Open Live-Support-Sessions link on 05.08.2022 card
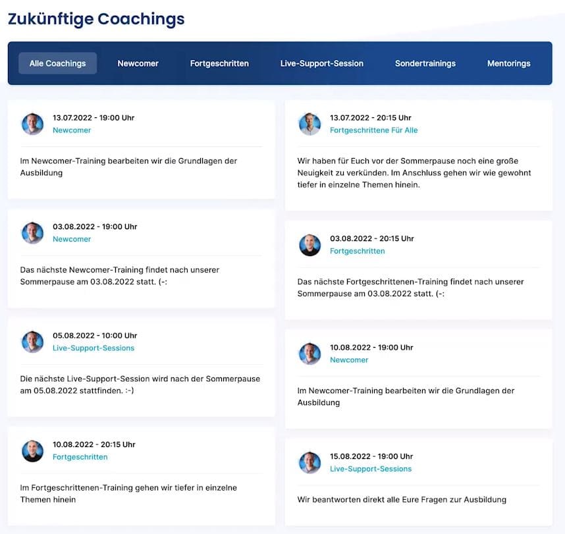 [x=94, y=348]
